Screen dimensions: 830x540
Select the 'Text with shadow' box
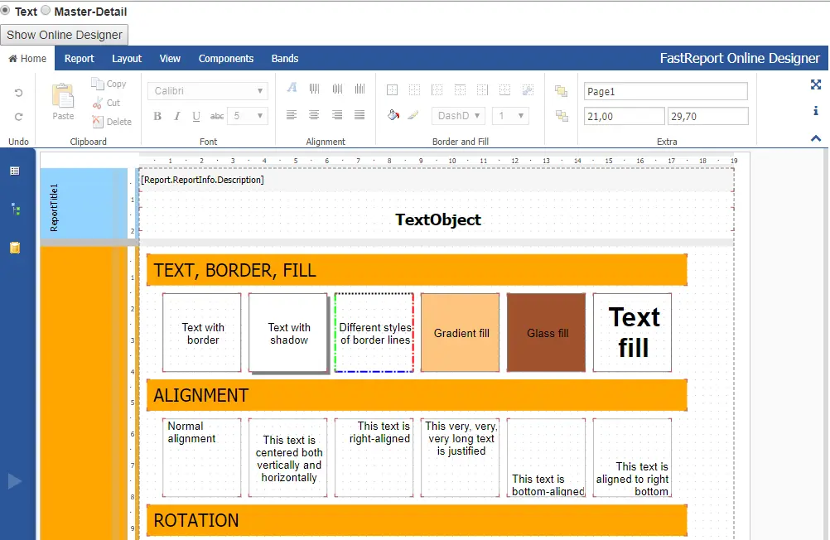(x=288, y=332)
